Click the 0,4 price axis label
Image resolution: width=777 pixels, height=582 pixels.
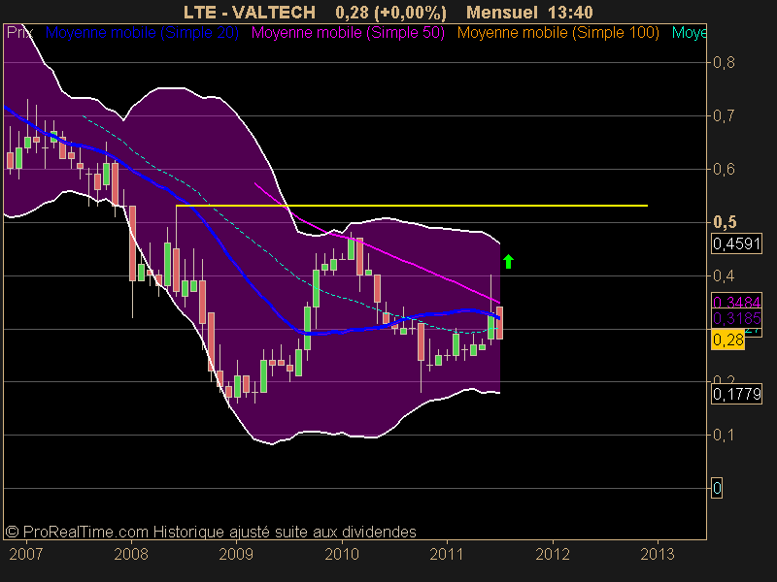[724, 275]
